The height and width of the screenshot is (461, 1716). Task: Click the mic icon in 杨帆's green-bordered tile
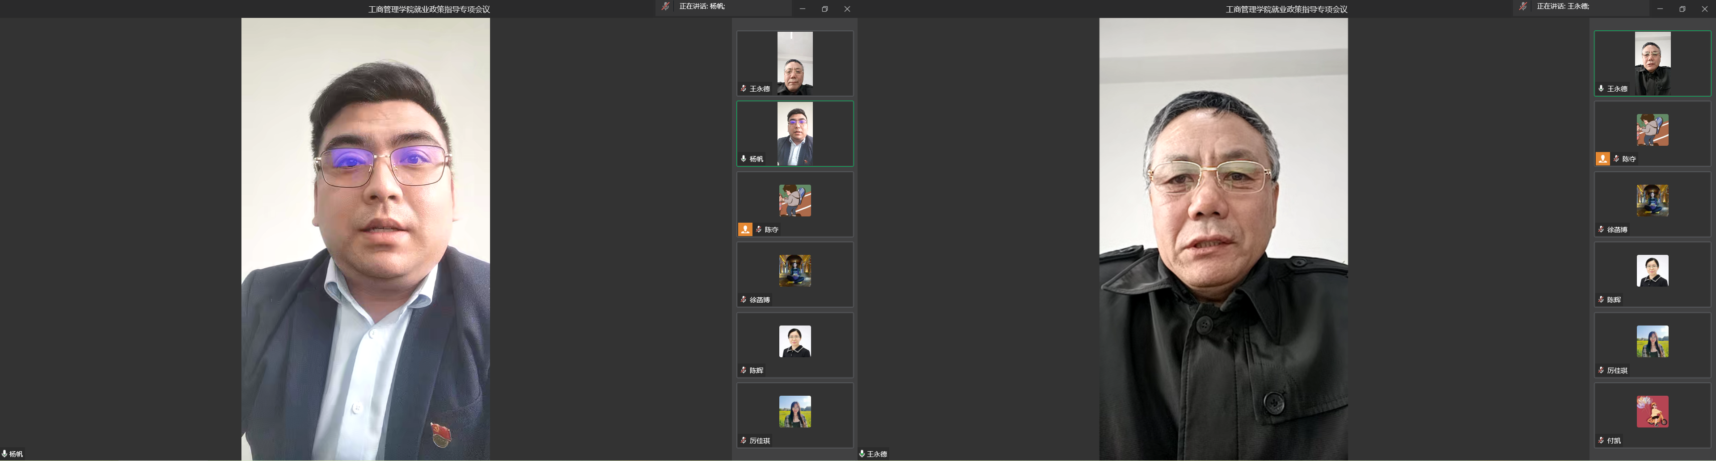pos(744,159)
